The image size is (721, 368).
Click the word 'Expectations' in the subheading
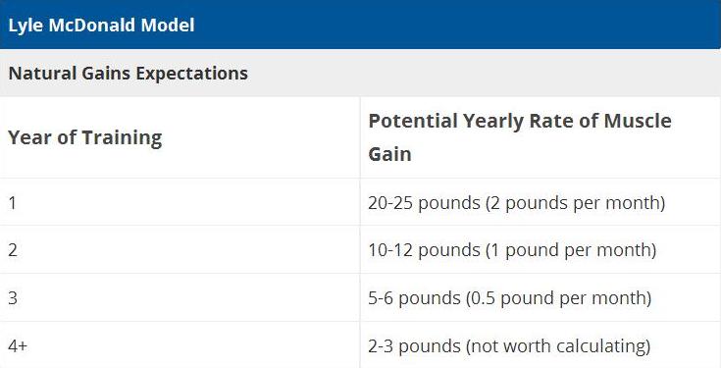click(x=191, y=74)
